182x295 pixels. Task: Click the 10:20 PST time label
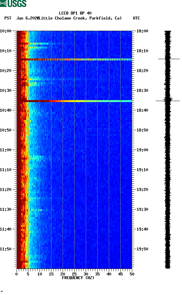[6, 71]
